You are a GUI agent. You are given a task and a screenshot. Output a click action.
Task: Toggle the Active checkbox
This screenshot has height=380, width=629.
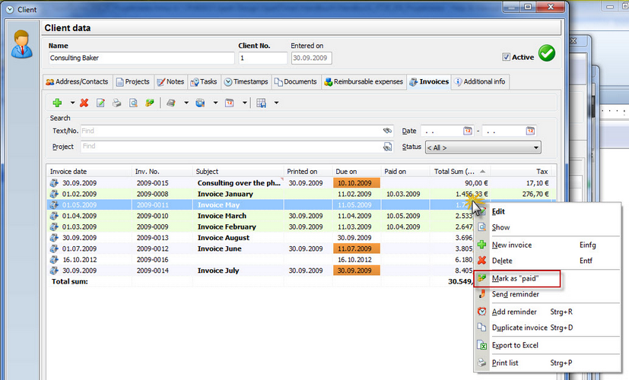tap(507, 57)
